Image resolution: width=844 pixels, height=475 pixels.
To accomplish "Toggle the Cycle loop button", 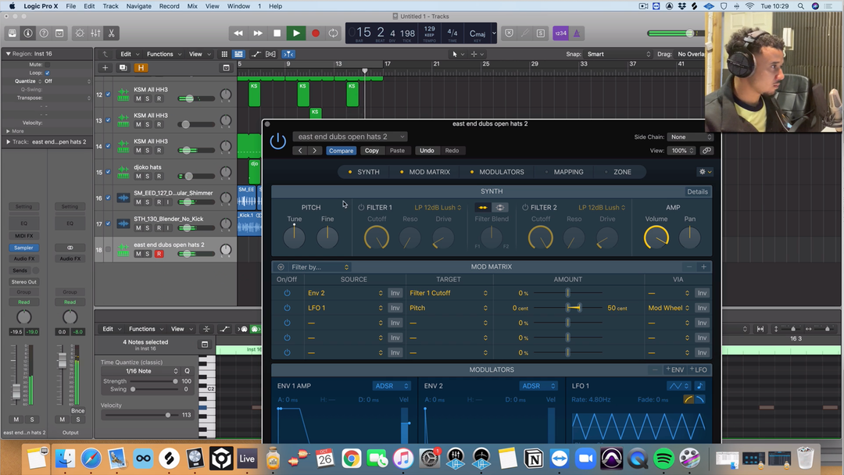I will pos(334,33).
